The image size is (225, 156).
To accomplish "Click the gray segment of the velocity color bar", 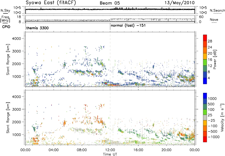I will coord(205,118).
